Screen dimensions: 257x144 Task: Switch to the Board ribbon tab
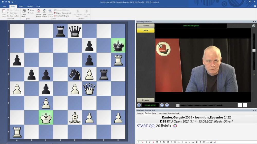click(x=21, y=6)
